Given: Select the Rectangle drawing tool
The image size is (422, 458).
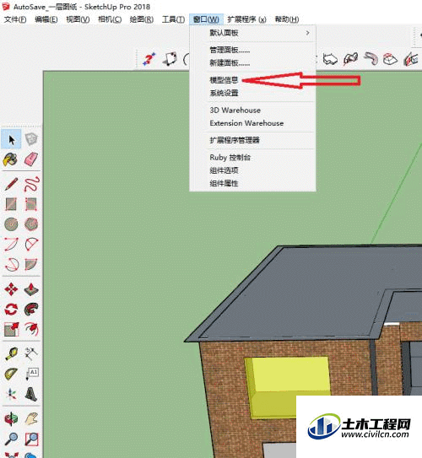Looking at the screenshot, I should pyautogui.click(x=11, y=204).
